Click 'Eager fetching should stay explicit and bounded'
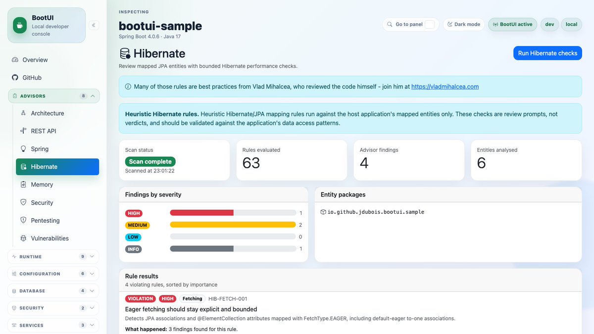The image size is (594, 334). pyautogui.click(x=191, y=309)
